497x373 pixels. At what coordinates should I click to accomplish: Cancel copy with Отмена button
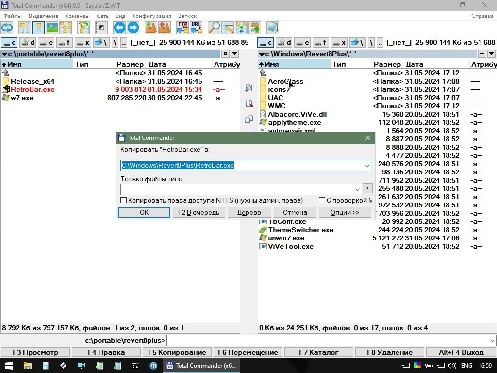point(295,213)
